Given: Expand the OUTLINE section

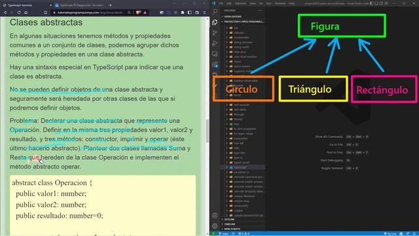Looking at the screenshot, I should 243,220.
